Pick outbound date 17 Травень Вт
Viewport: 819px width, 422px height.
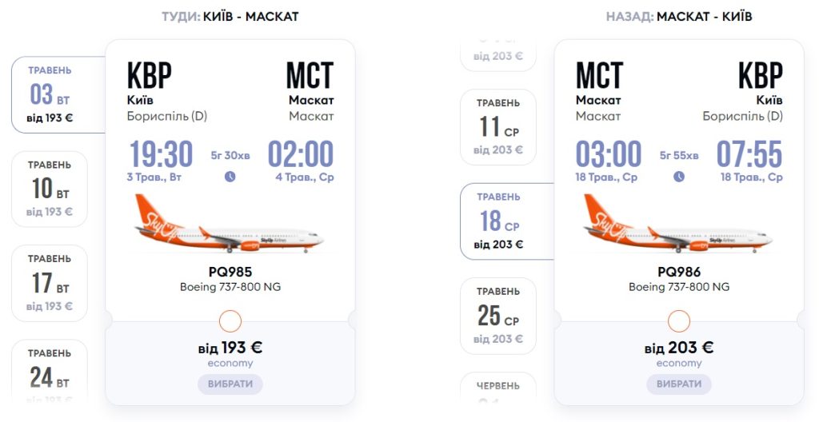(50, 283)
